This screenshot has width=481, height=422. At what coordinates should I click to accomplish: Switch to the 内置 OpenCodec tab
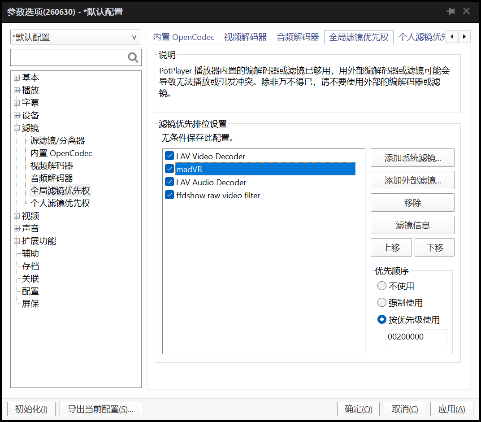click(184, 37)
